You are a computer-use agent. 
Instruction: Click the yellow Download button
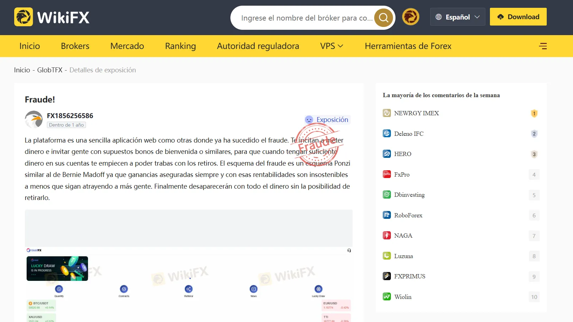(518, 17)
